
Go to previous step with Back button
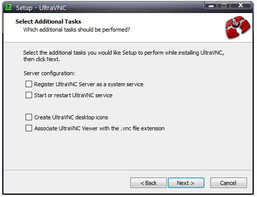(x=148, y=183)
